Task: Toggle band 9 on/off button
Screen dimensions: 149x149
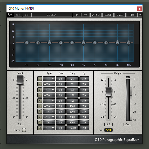Action: coord(40,122)
